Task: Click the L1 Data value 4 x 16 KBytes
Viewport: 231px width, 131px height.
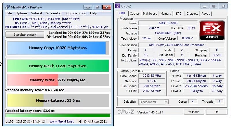Action: (196, 76)
